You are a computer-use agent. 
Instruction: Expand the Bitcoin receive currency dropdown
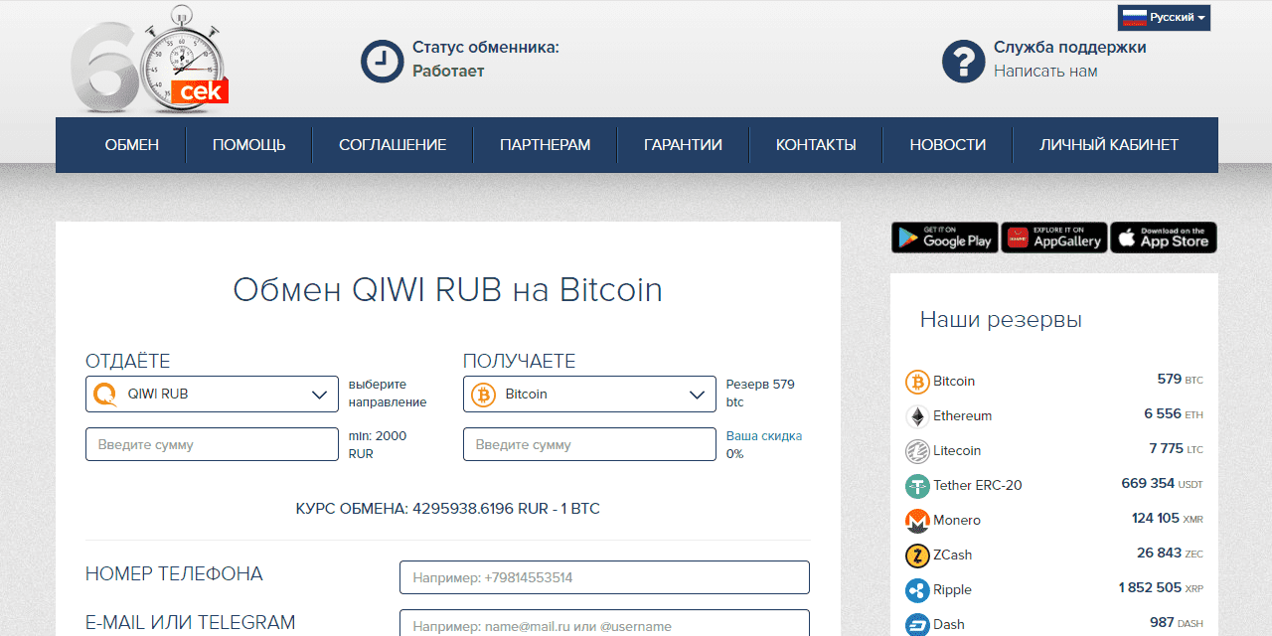[x=589, y=395]
